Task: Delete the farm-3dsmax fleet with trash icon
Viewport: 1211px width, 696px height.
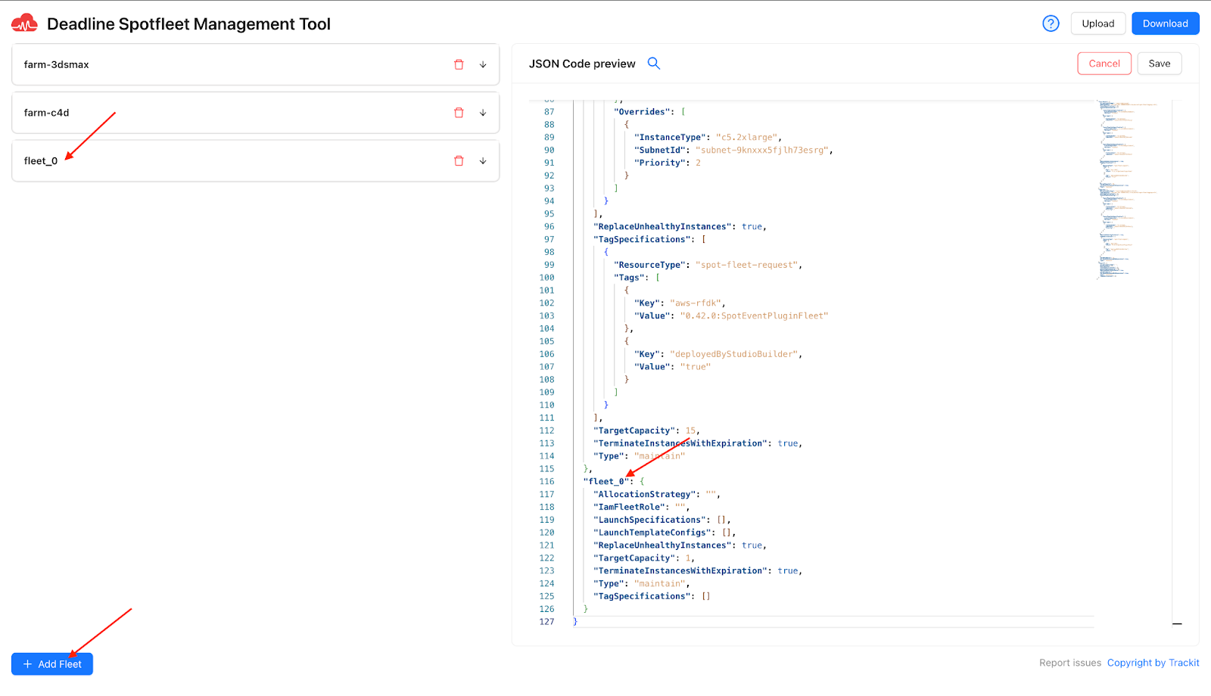Action: pyautogui.click(x=459, y=64)
